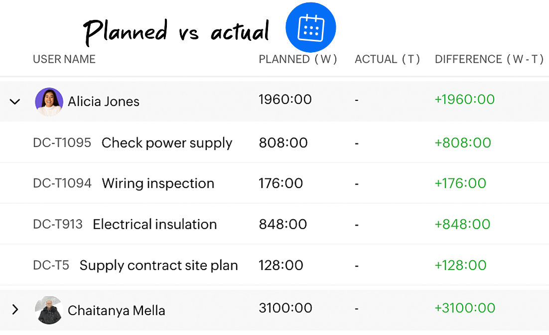Click Alicia Jones avatar photo

[49, 102]
